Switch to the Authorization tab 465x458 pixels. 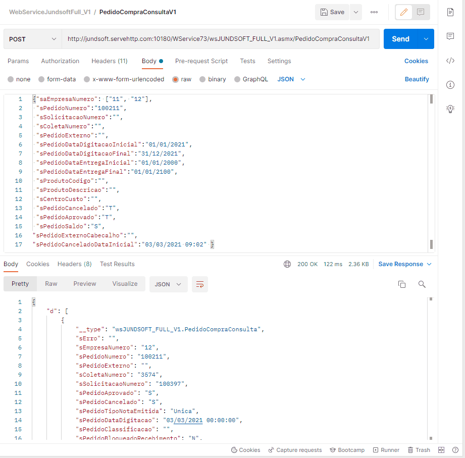coord(60,61)
